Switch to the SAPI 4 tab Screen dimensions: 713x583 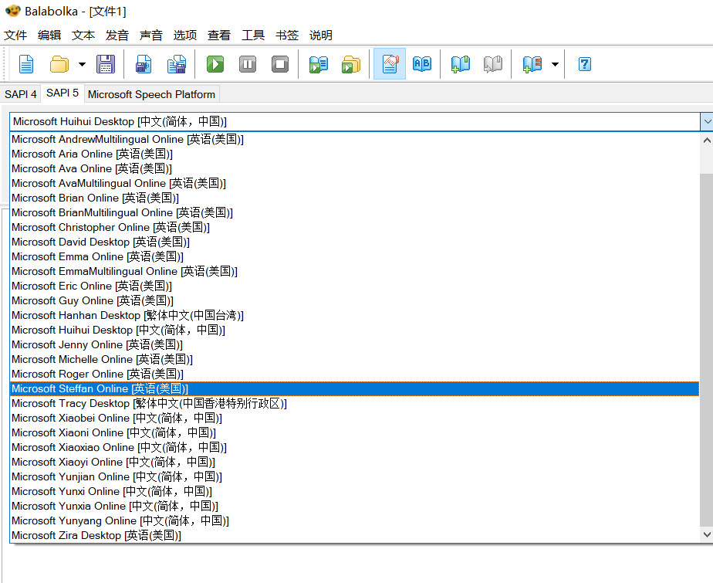pyautogui.click(x=21, y=94)
